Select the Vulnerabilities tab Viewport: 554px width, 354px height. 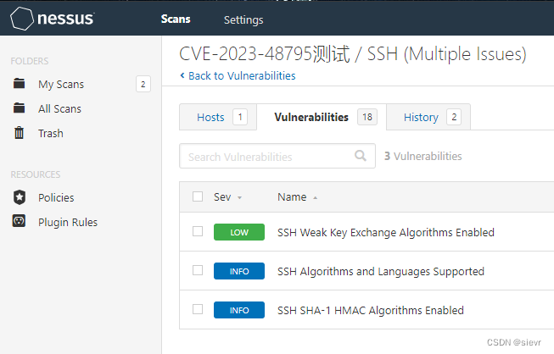tap(322, 117)
